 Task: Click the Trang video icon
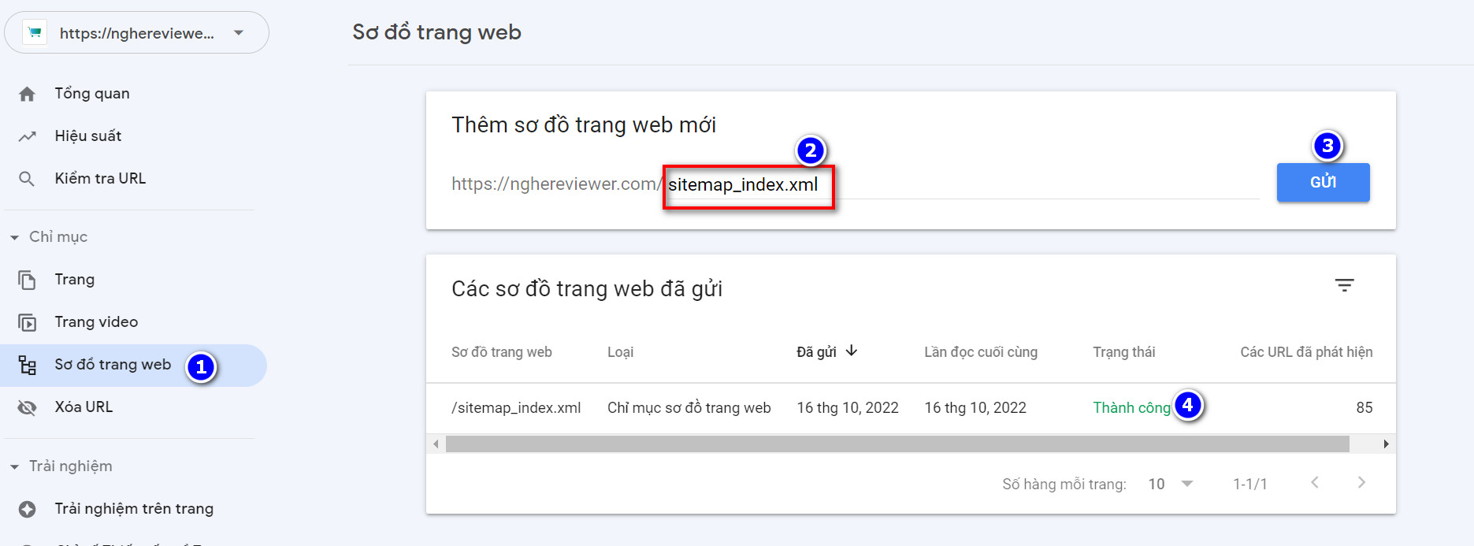click(x=27, y=322)
